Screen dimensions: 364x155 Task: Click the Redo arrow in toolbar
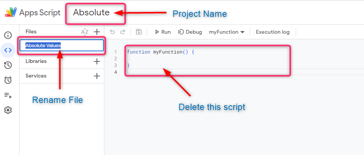[x=122, y=32]
